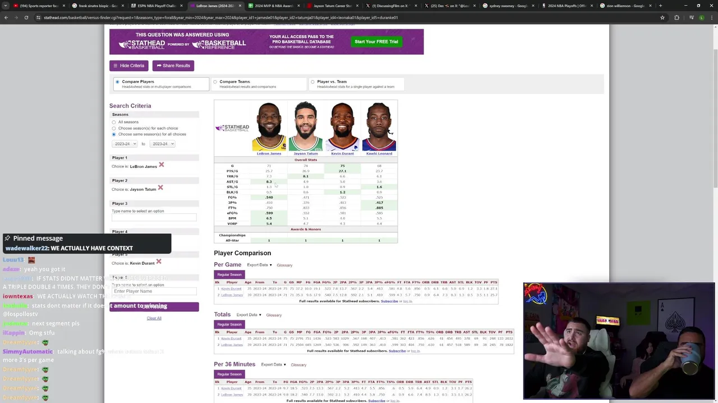Select Choose season(s) for each choice

coord(114,128)
